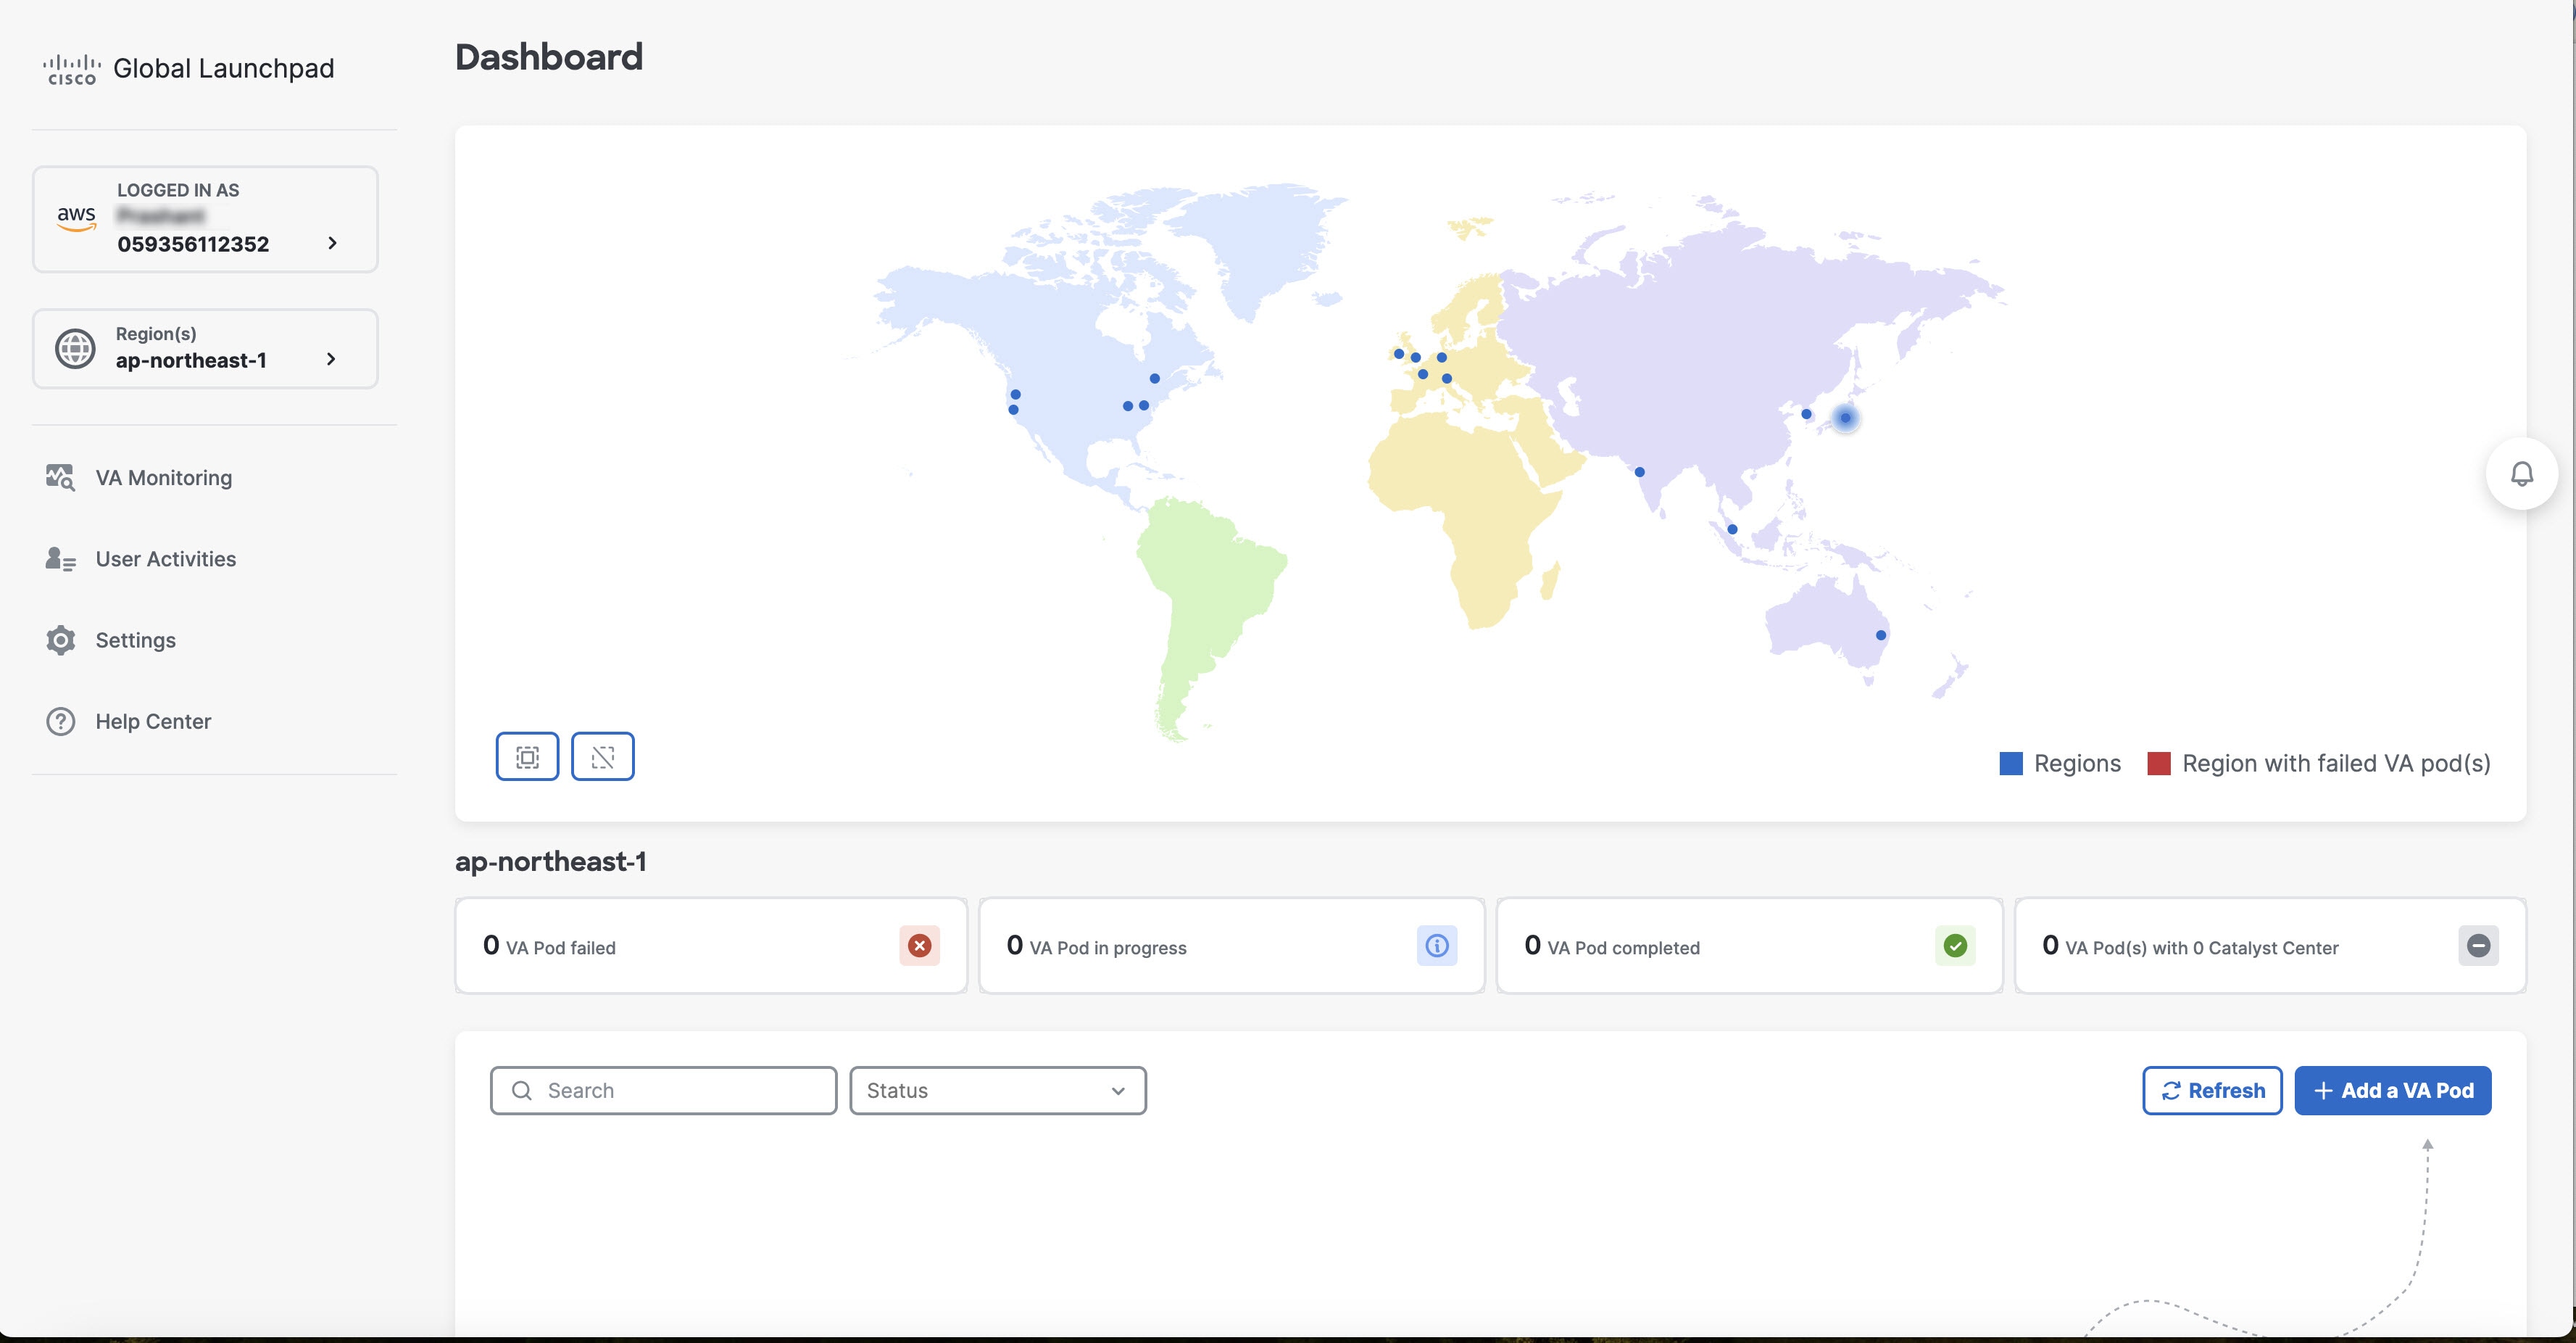The image size is (2576, 1343).
Task: Click the select-all regions map button
Action: click(x=527, y=756)
